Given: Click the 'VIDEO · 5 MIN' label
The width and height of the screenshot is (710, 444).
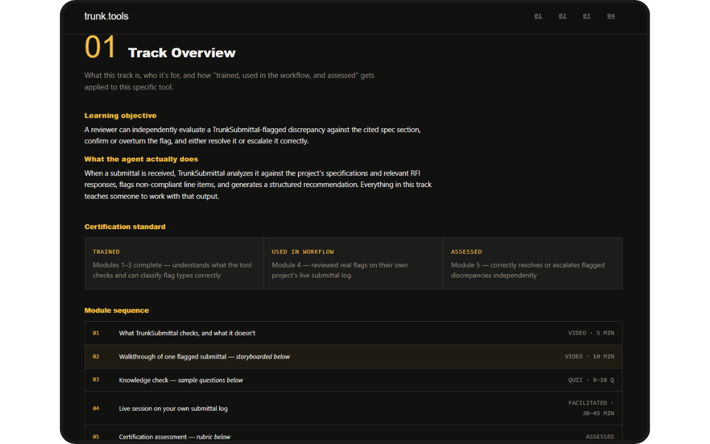Looking at the screenshot, I should [x=591, y=333].
